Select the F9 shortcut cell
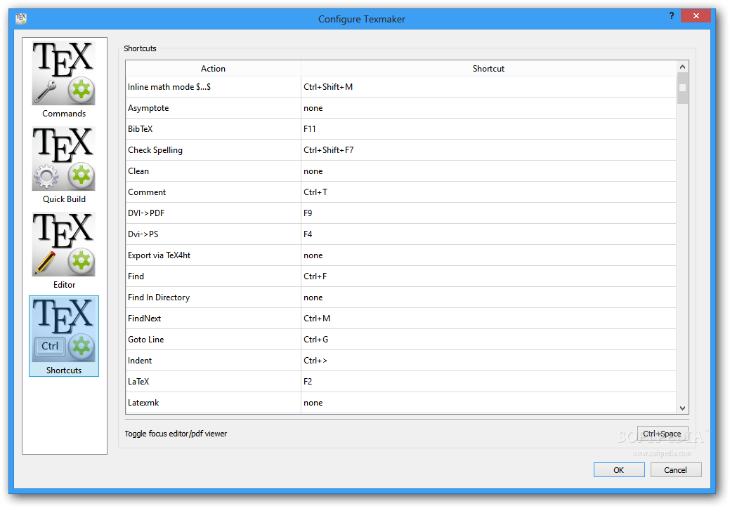 click(488, 213)
